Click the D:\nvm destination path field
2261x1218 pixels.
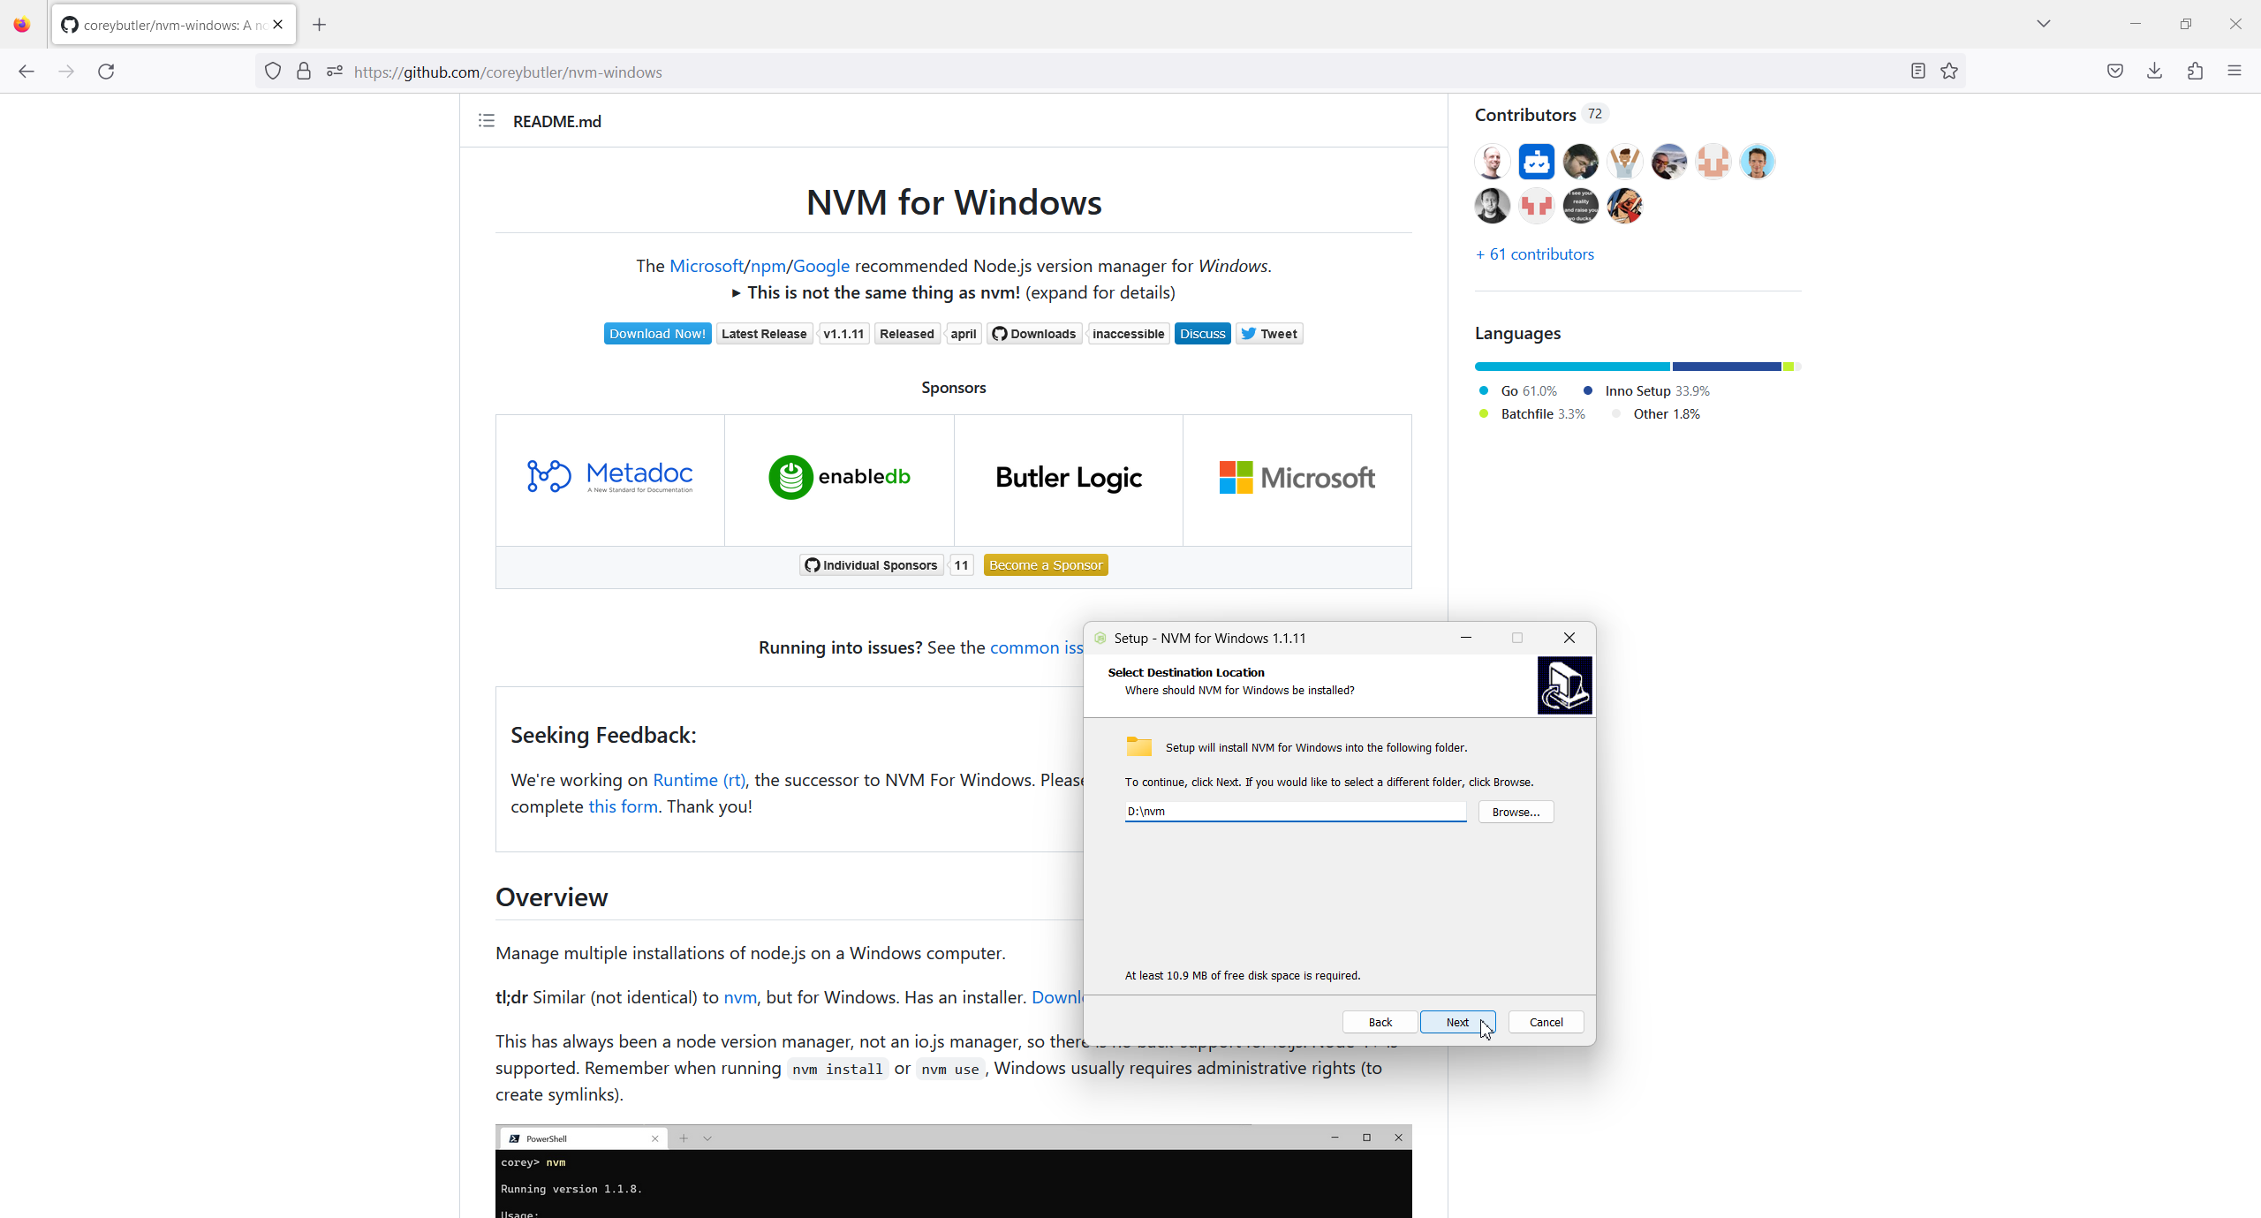point(1294,811)
